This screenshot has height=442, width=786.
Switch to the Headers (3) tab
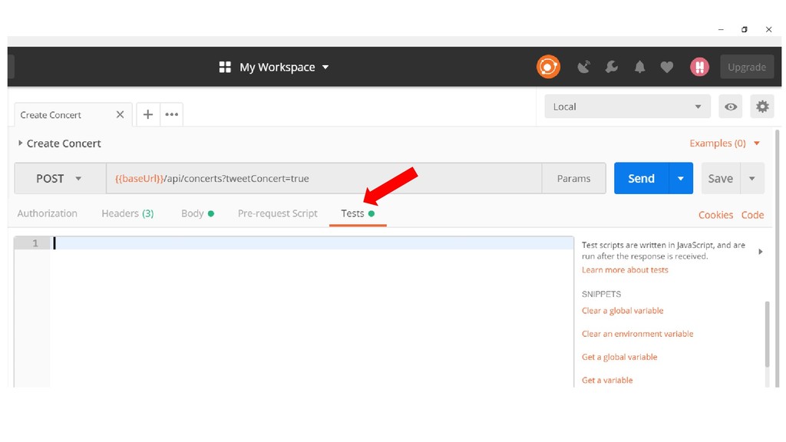click(x=127, y=213)
